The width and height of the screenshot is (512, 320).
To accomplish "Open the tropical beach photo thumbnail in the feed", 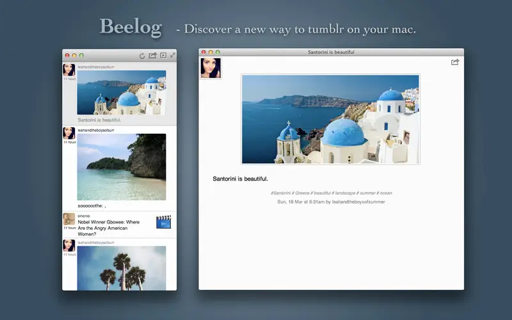I will click(x=122, y=167).
